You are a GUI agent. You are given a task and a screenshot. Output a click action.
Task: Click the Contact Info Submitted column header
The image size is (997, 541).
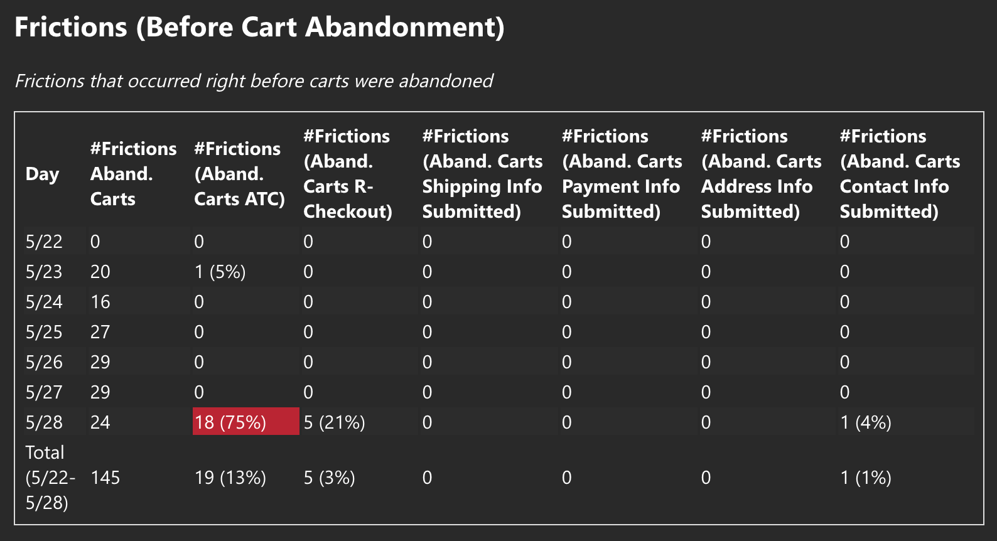(900, 174)
